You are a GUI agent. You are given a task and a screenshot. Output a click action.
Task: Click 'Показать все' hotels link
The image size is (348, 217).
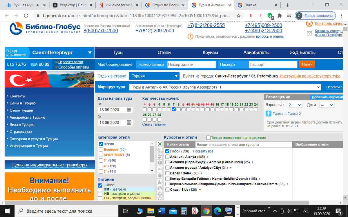[203, 151]
